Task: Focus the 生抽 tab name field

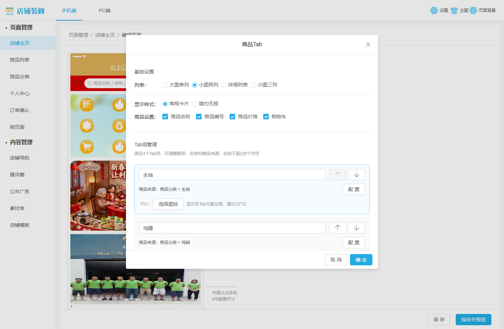Action: coord(232,175)
